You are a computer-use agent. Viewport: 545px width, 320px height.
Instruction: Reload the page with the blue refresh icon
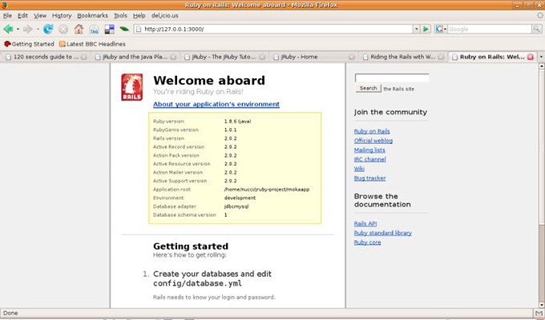point(48,29)
